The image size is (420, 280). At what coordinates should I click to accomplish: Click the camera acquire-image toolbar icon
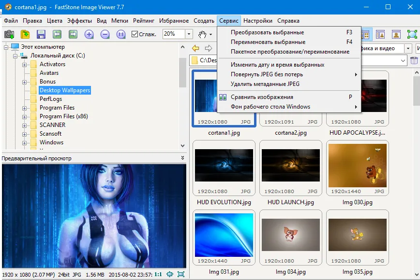[x=9, y=34]
